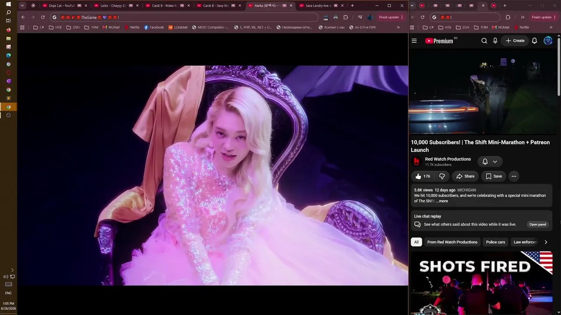Save video to a playlist
The width and height of the screenshot is (561, 315).
[494, 176]
